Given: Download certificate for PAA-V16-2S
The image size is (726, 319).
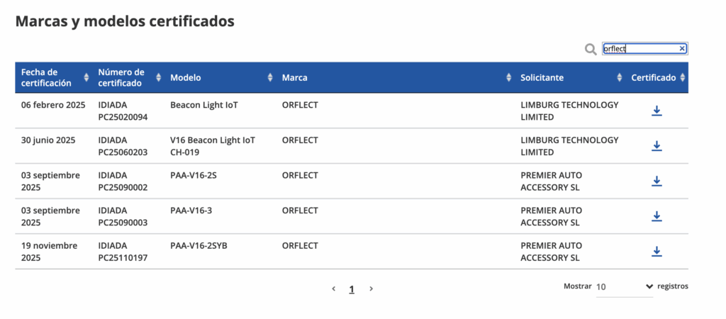Looking at the screenshot, I should point(657,181).
